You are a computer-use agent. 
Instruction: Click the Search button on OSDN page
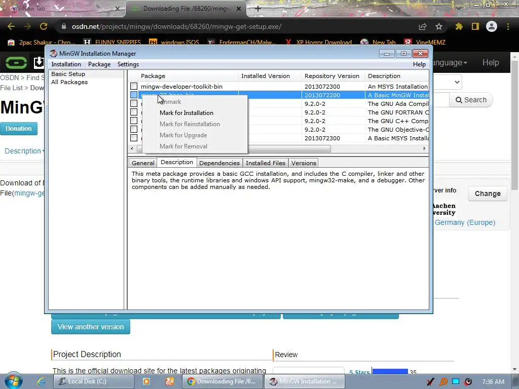click(471, 100)
